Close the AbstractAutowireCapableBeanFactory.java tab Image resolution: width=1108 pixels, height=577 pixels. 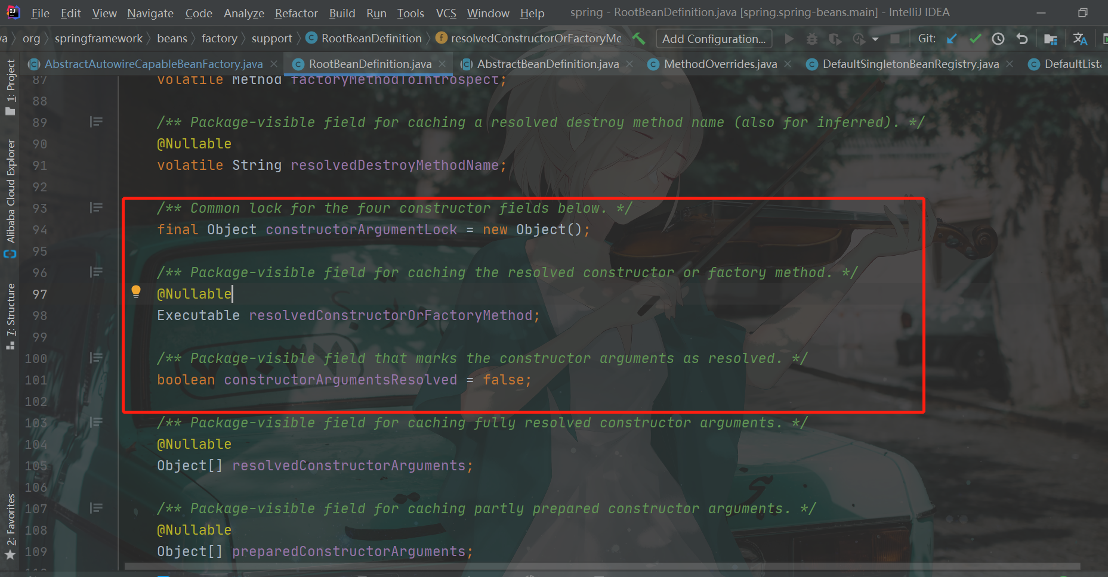point(274,64)
